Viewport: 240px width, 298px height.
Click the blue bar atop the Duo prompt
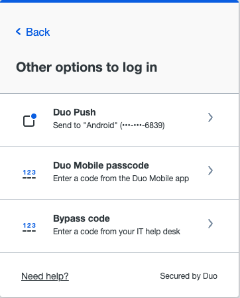119,1
